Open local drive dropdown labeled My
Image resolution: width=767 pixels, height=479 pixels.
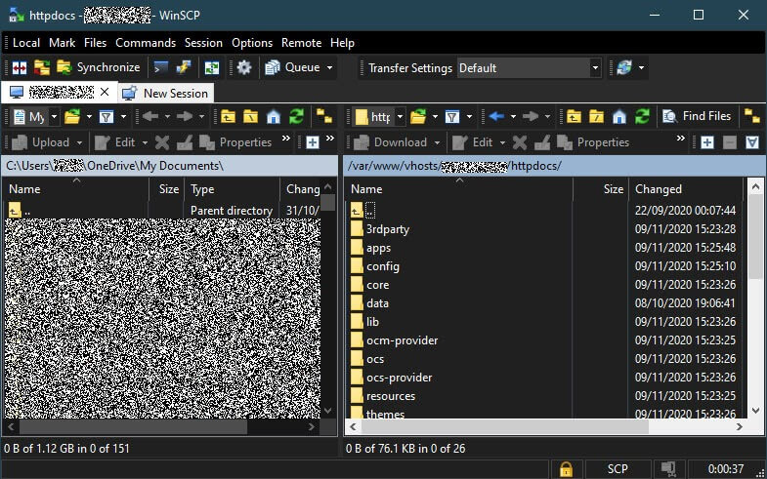click(36, 117)
